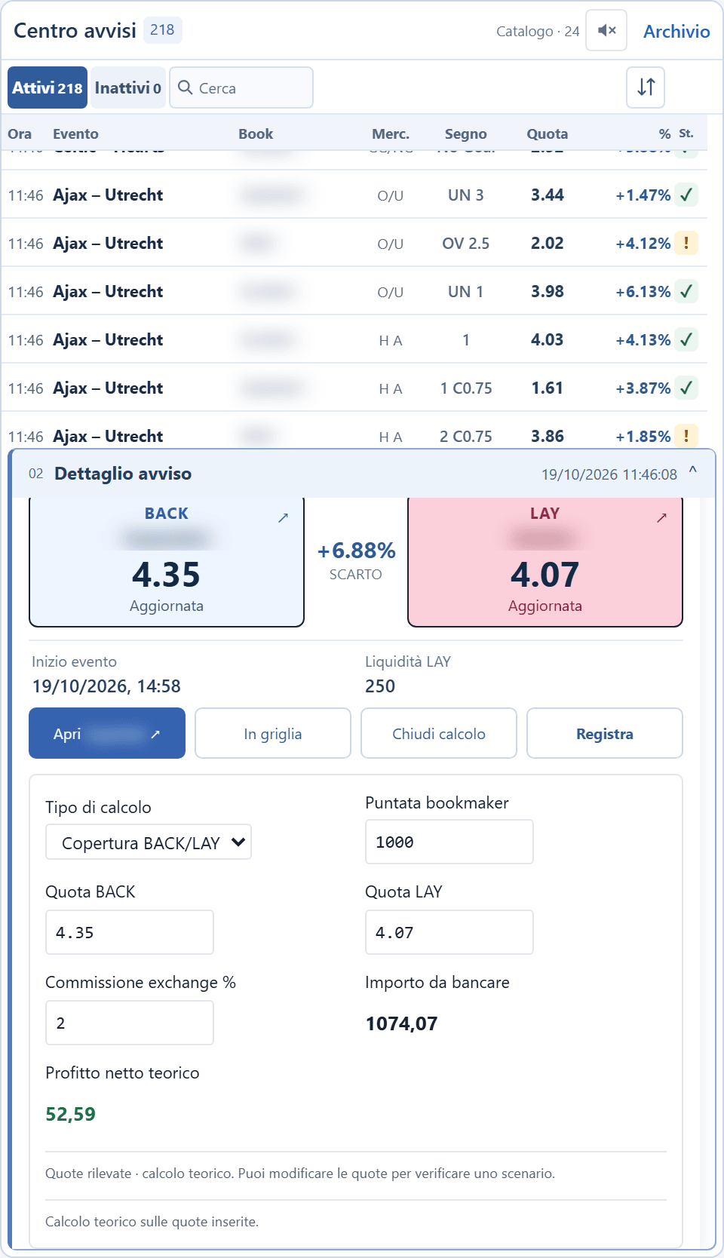Click the Catalogo · 24 label
724x1258 pixels.
(538, 31)
